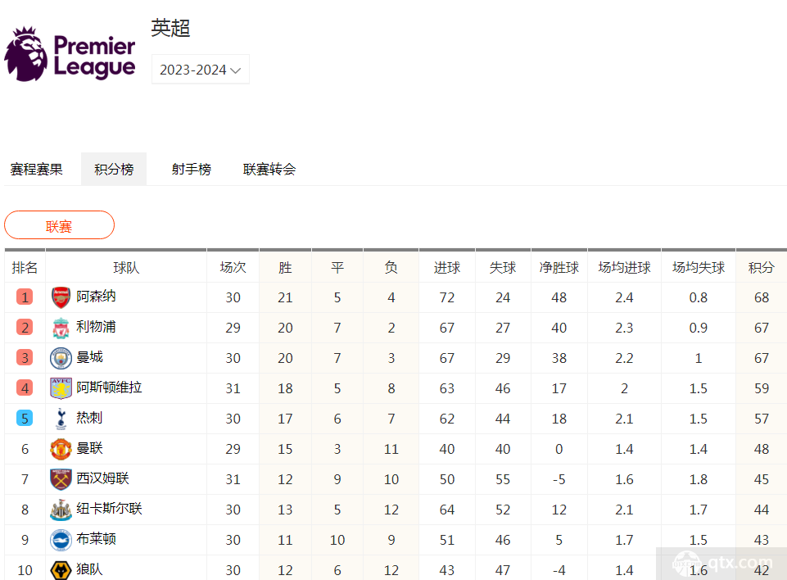Click the 英超 league title
The image size is (787, 580).
pos(170,28)
